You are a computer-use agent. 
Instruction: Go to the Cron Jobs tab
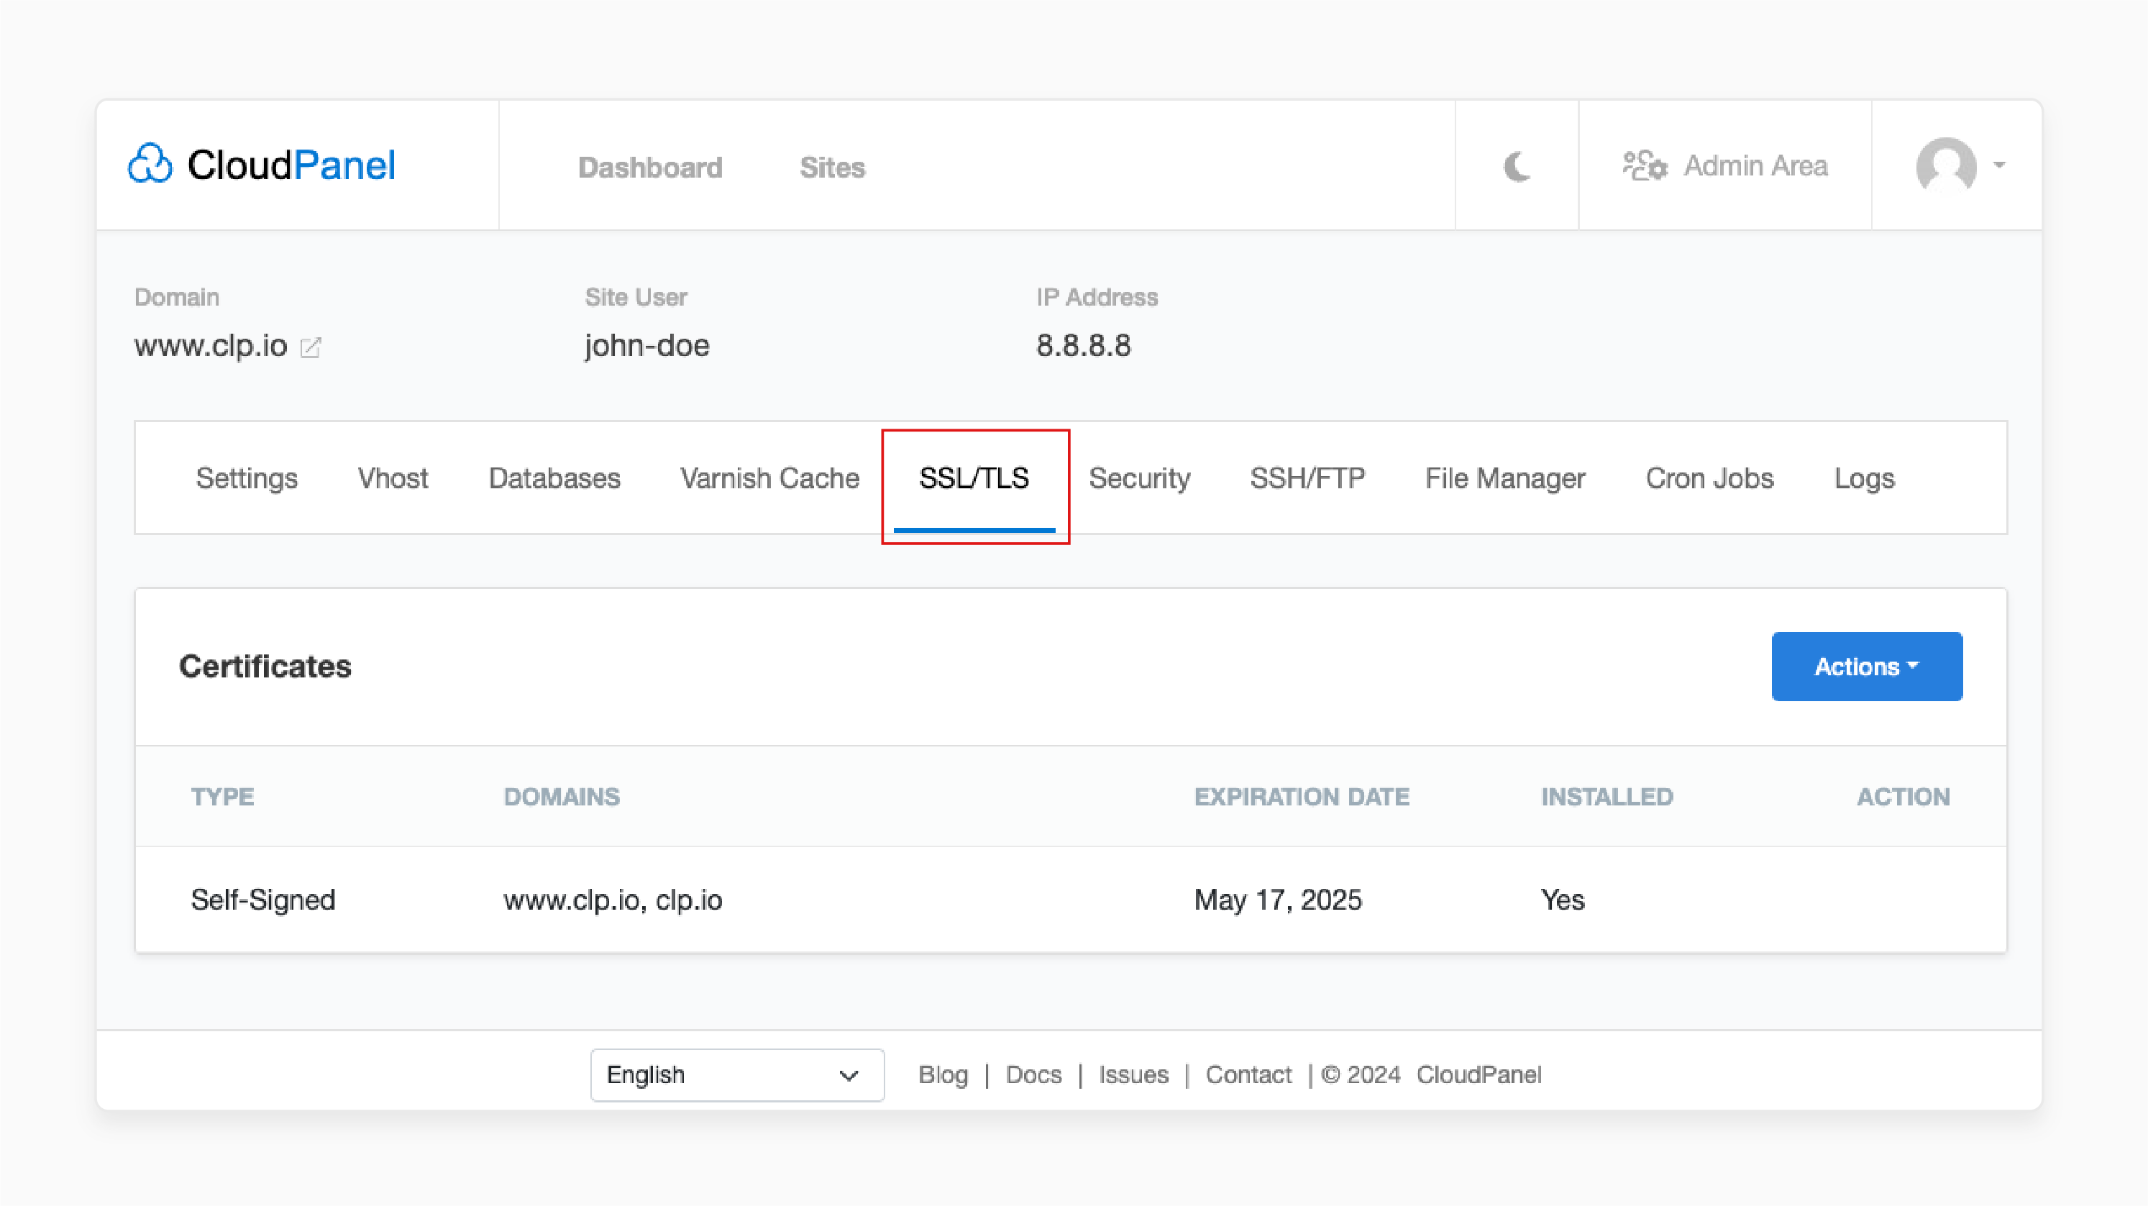click(x=1709, y=478)
